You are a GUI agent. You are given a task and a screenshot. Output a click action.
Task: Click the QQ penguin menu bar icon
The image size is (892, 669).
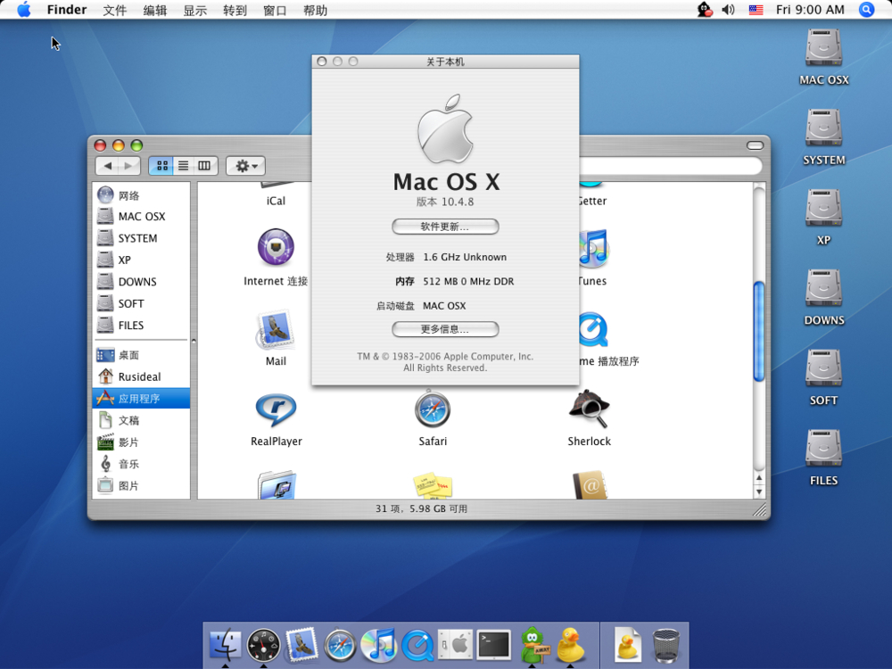(705, 10)
